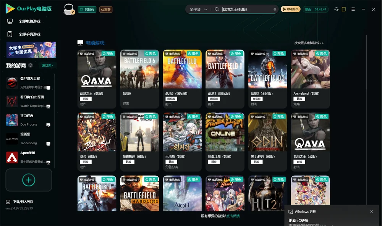The width and height of the screenshot is (382, 226).
Task: Open customer service headset icon
Action: pyautogui.click(x=336, y=9)
